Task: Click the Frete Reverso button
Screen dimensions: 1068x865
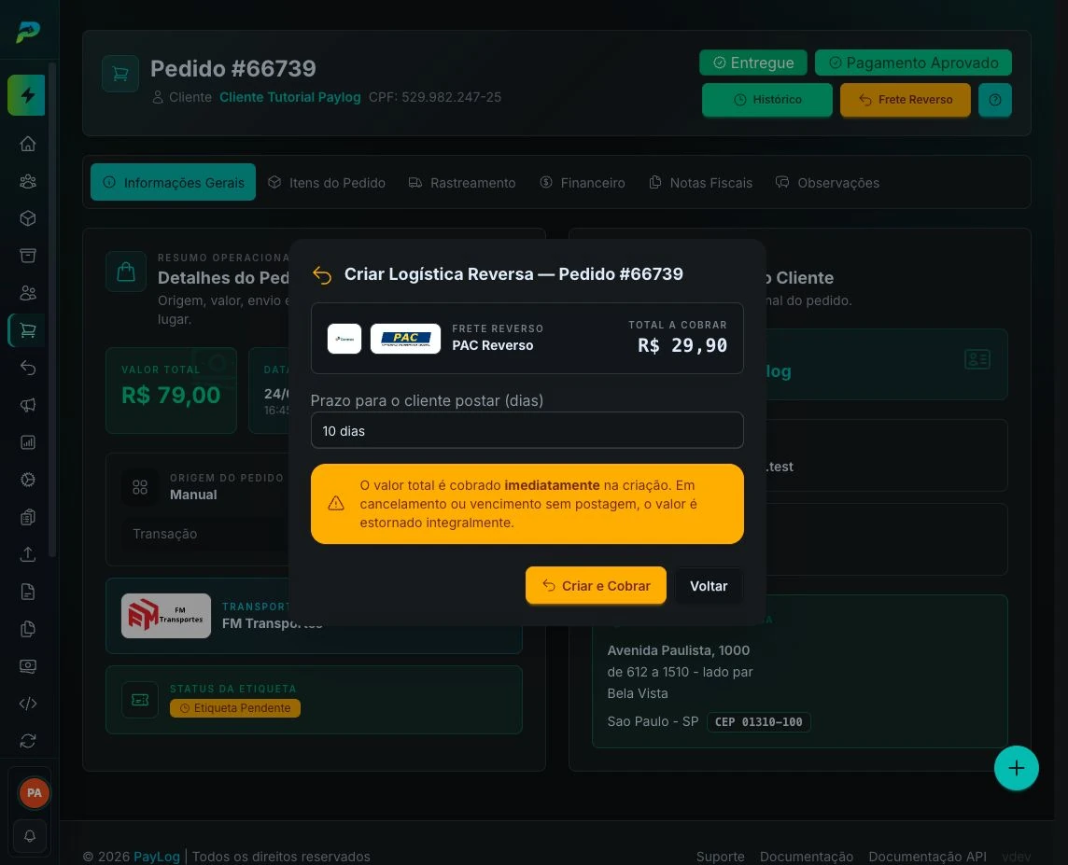Action: click(906, 100)
